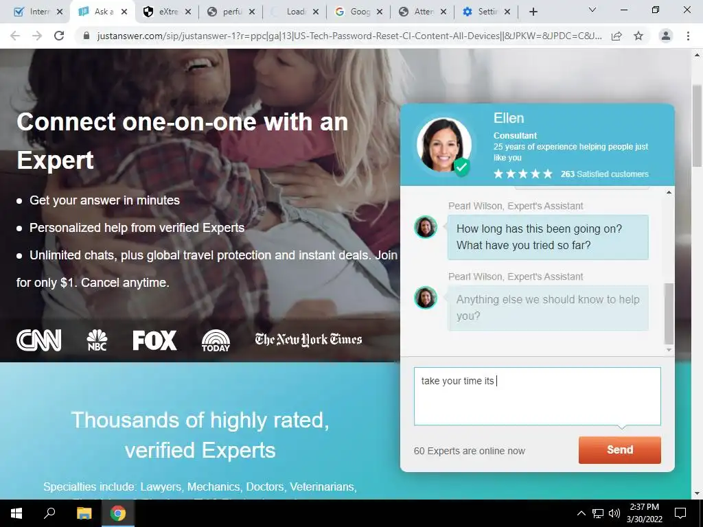Click 'Get your answer in minutes' bullet
The image size is (703, 527).
[104, 200]
